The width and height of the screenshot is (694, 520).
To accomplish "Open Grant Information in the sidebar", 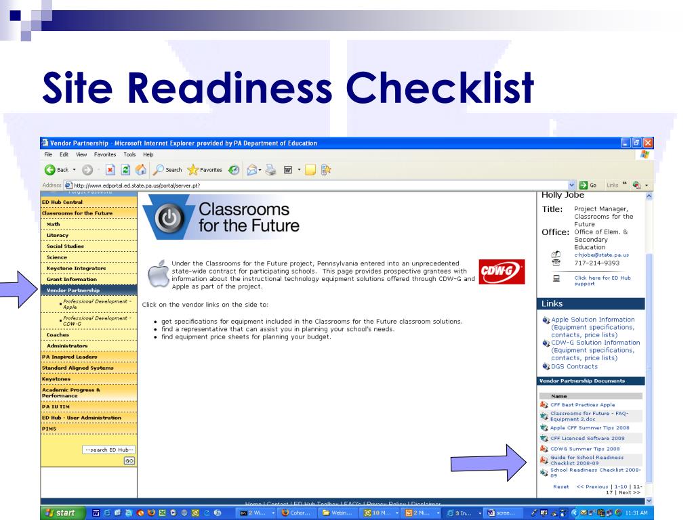I will pos(89,280).
